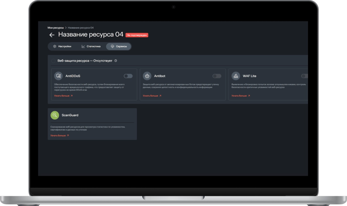Select the Веб-защита ресурса status circle
Viewport: 347px width, 206px height.
coord(53,61)
